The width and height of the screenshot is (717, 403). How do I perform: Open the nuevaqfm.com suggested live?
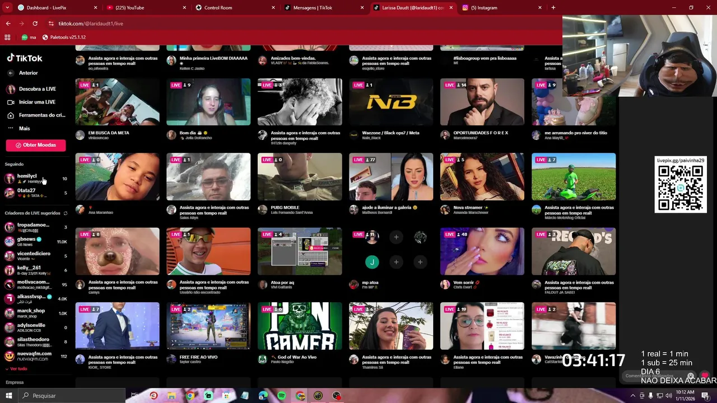tap(36, 356)
